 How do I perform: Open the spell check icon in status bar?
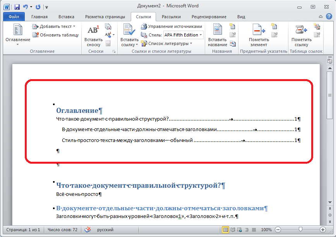[88, 230]
